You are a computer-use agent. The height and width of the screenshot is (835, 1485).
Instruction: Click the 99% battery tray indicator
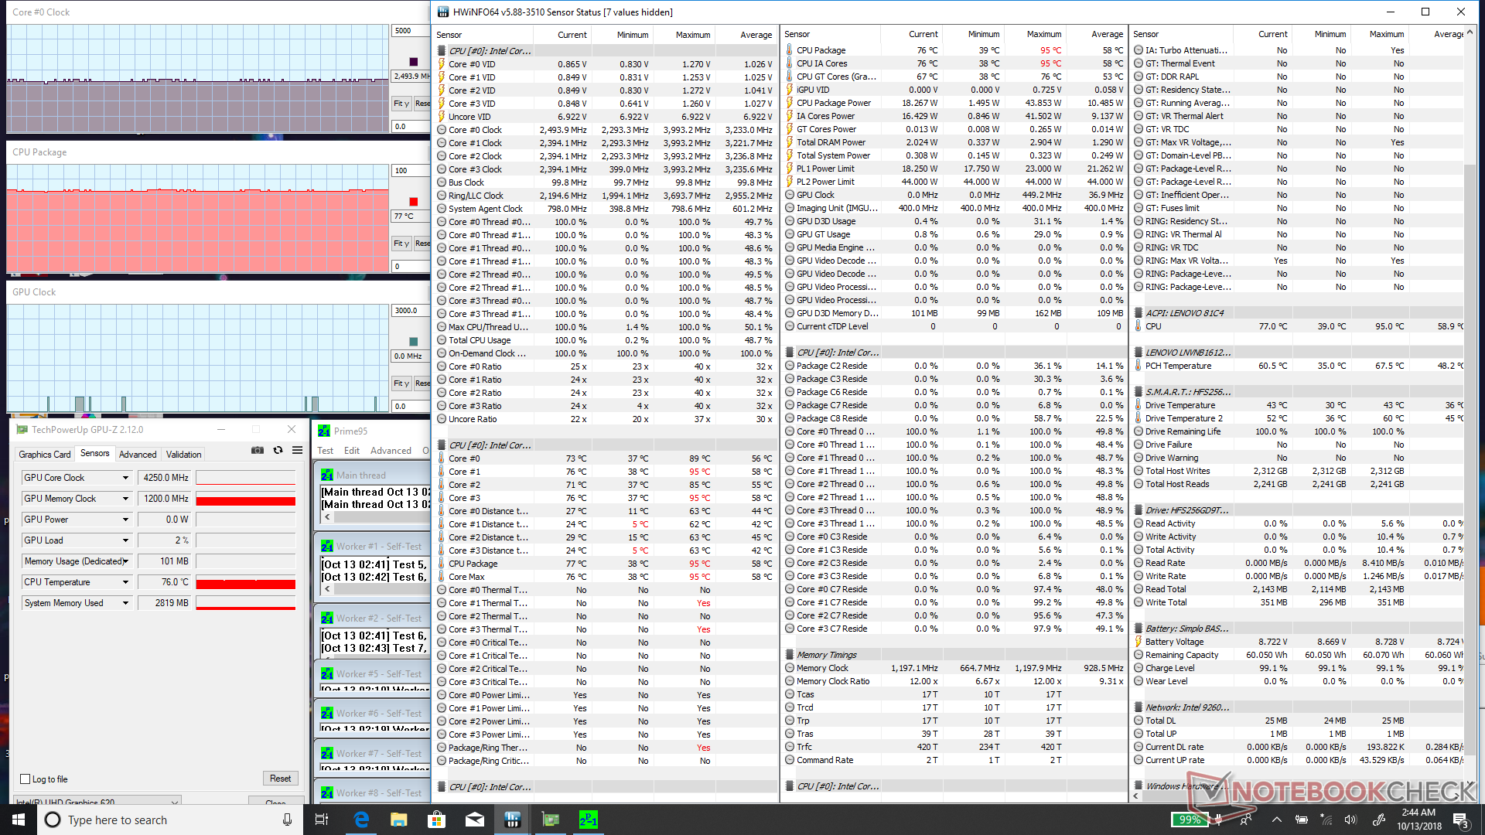click(1190, 820)
